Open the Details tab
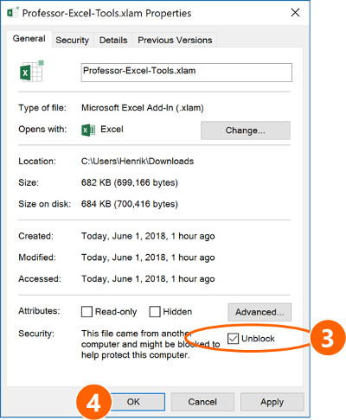The width and height of the screenshot is (346, 420). click(113, 40)
